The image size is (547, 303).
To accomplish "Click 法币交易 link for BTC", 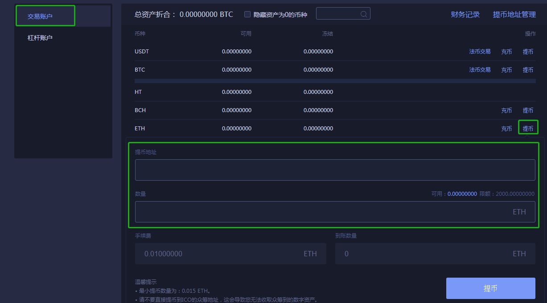I will (x=480, y=69).
